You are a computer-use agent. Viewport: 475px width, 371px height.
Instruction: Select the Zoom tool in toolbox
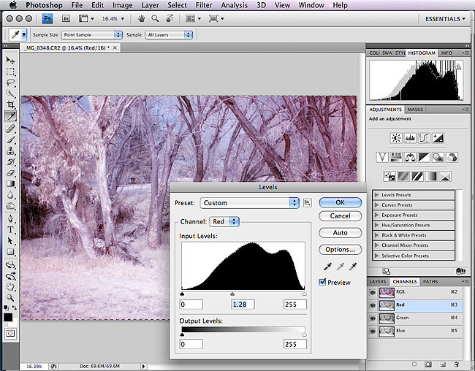click(10, 297)
